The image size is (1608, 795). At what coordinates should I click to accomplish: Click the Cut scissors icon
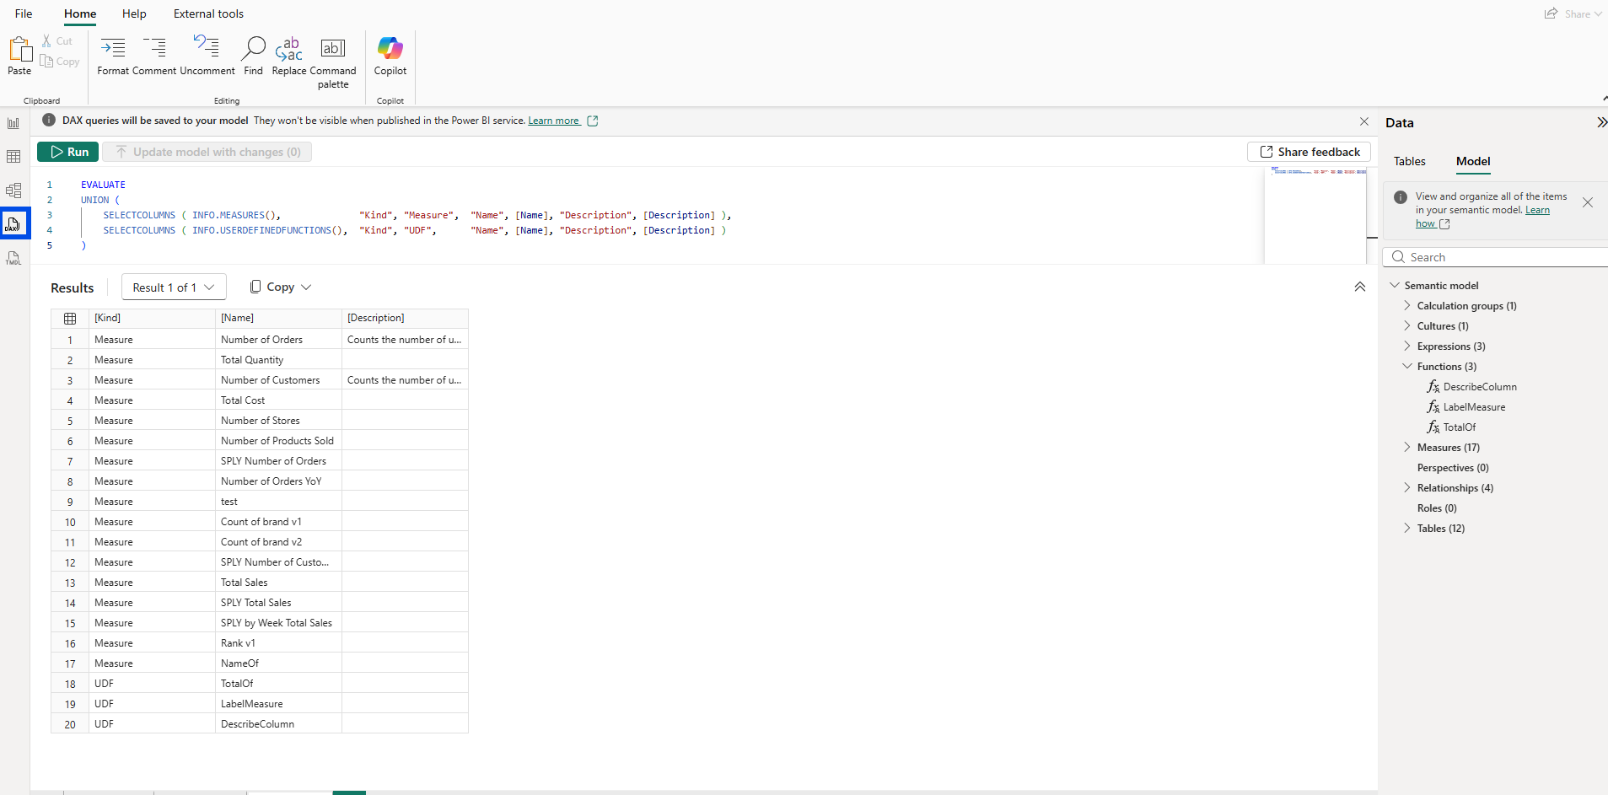(x=47, y=40)
